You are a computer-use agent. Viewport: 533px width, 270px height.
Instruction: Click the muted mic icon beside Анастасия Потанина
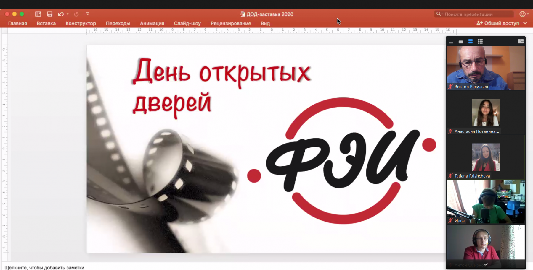coord(451,131)
